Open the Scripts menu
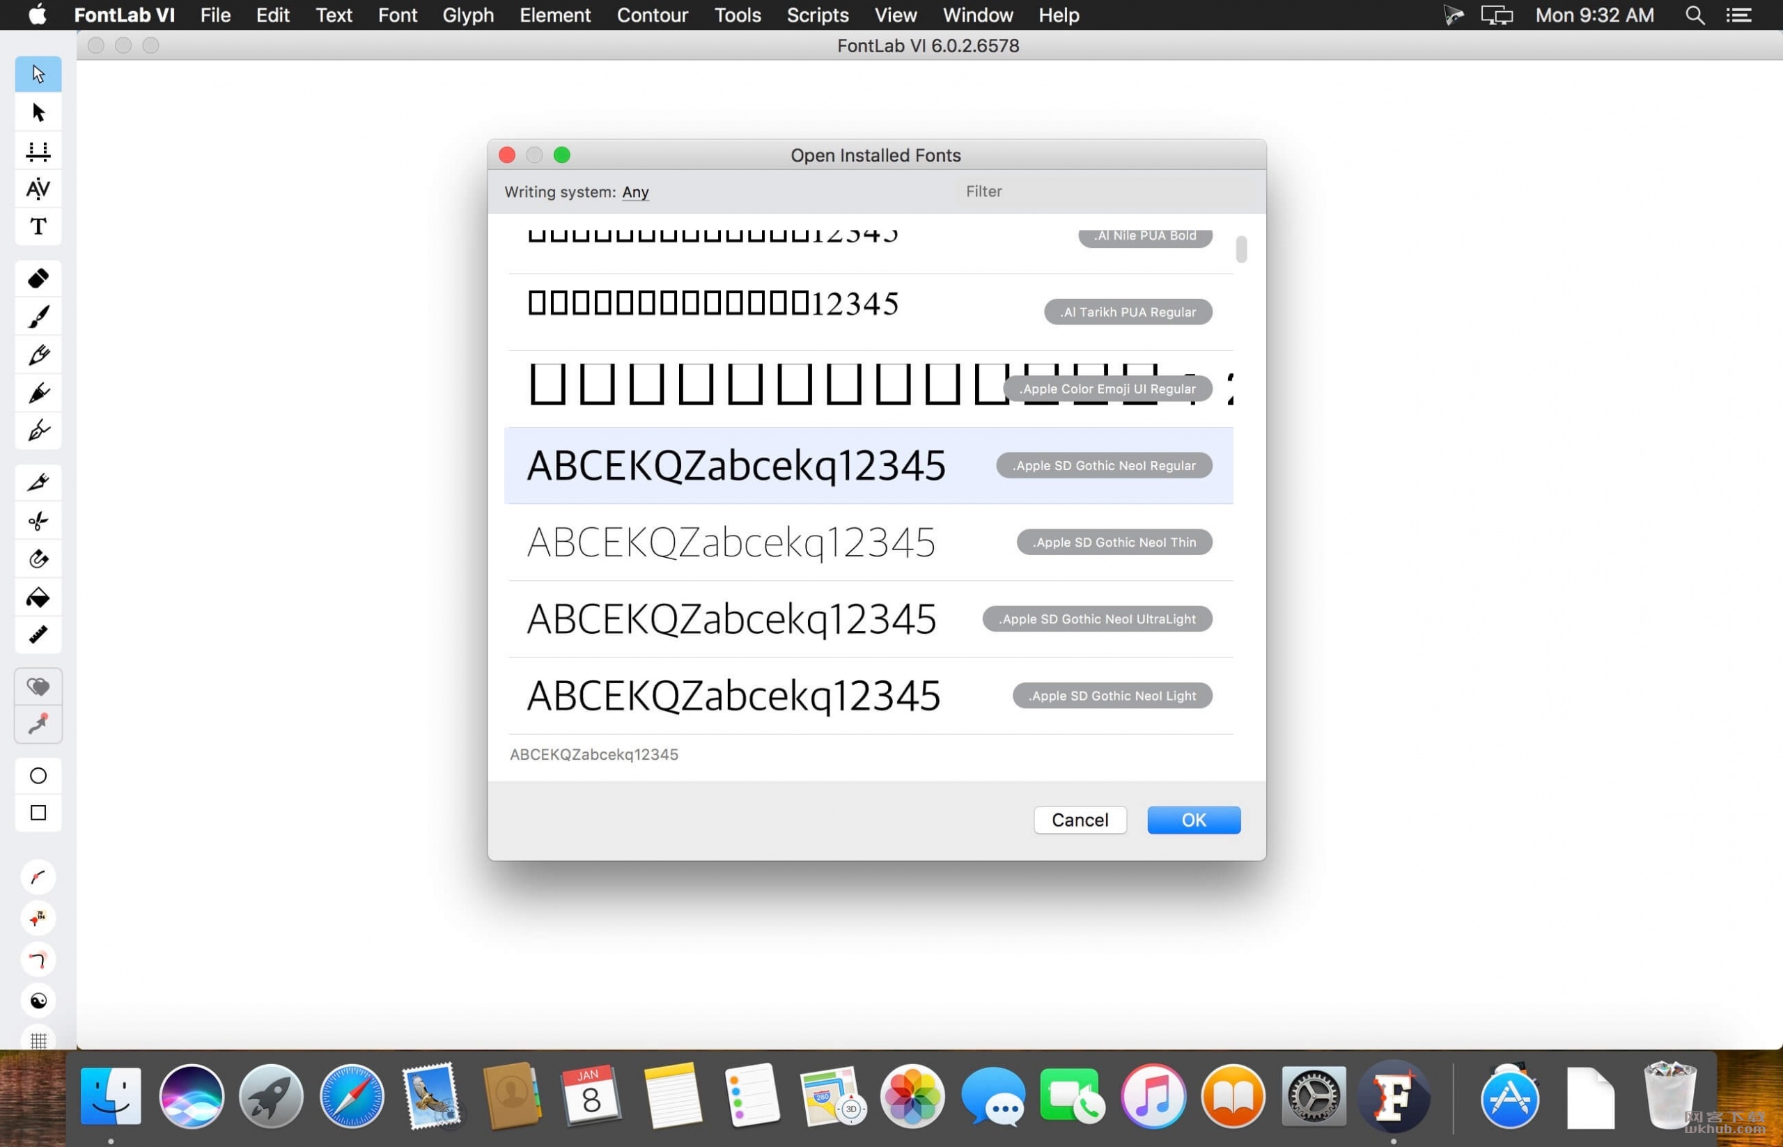Image resolution: width=1783 pixels, height=1147 pixels. point(817,15)
